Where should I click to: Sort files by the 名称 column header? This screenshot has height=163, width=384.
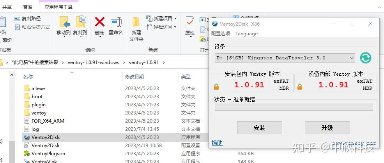pyautogui.click(x=28, y=77)
